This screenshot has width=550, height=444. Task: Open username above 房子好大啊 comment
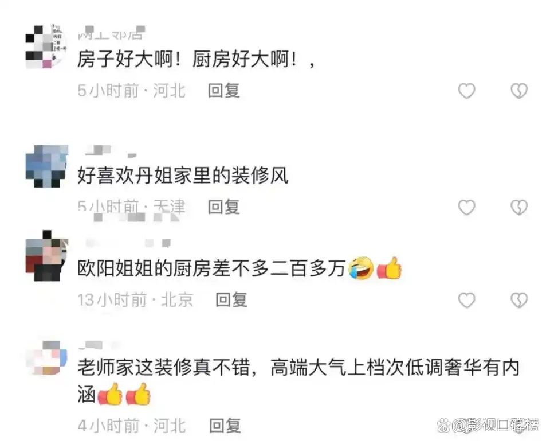[111, 33]
